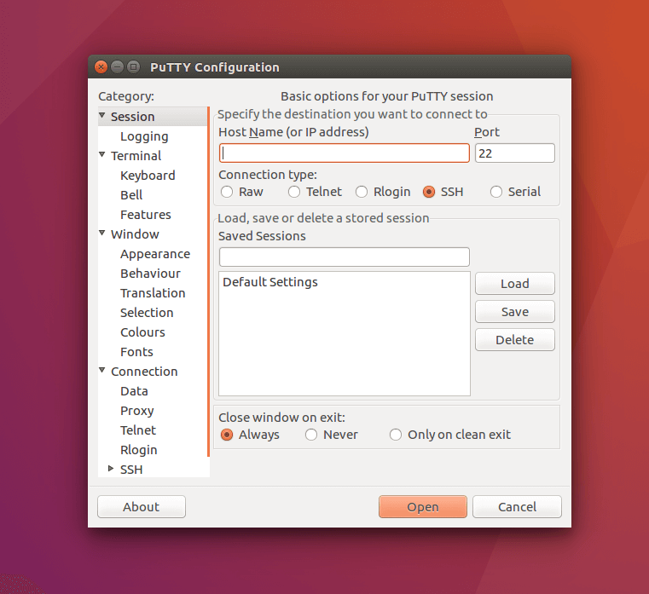Open Rlogin settings in category tree

click(x=138, y=450)
